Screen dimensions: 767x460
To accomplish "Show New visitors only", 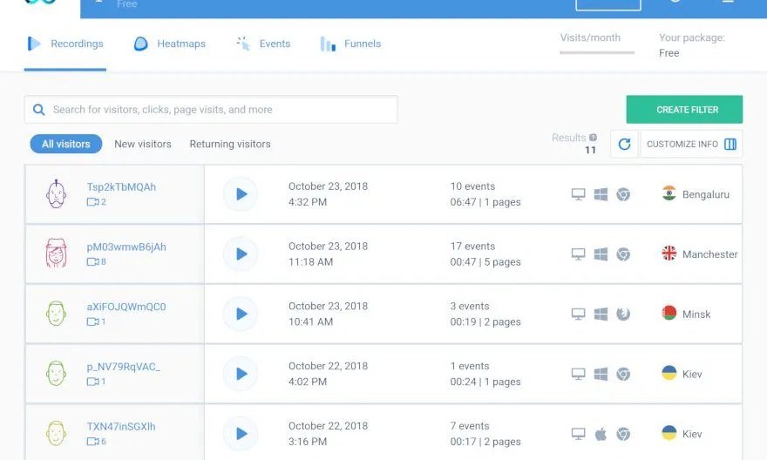I will (x=143, y=145).
